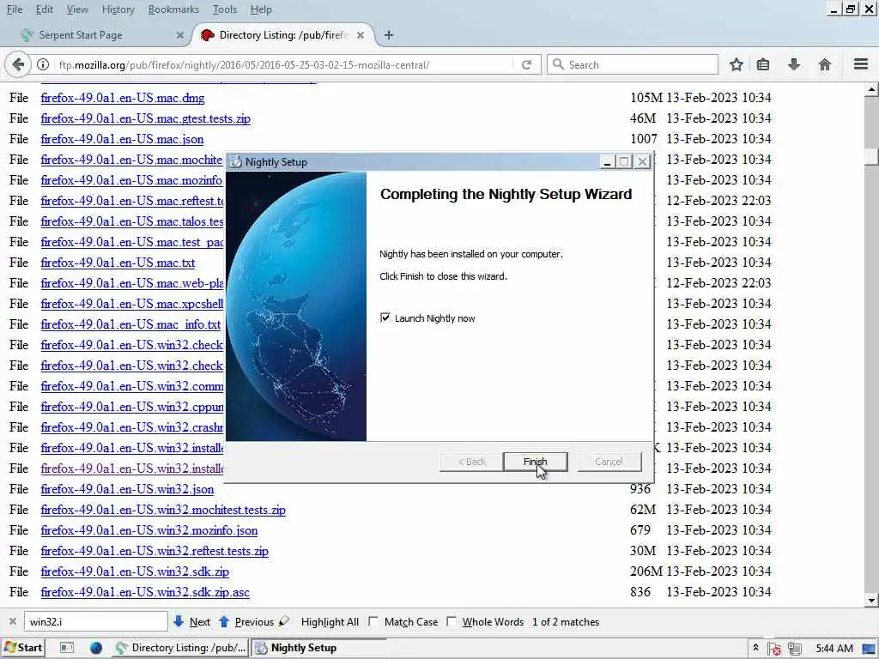The image size is (879, 659).
Task: Click the Highlight All button
Action: [x=330, y=622]
